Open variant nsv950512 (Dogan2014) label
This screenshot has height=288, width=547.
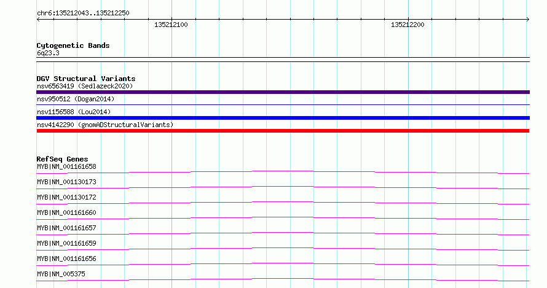coord(76,99)
